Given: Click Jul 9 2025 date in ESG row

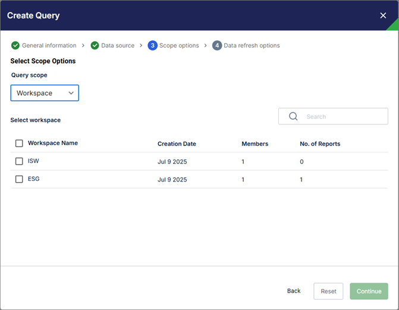Looking at the screenshot, I should (172, 180).
